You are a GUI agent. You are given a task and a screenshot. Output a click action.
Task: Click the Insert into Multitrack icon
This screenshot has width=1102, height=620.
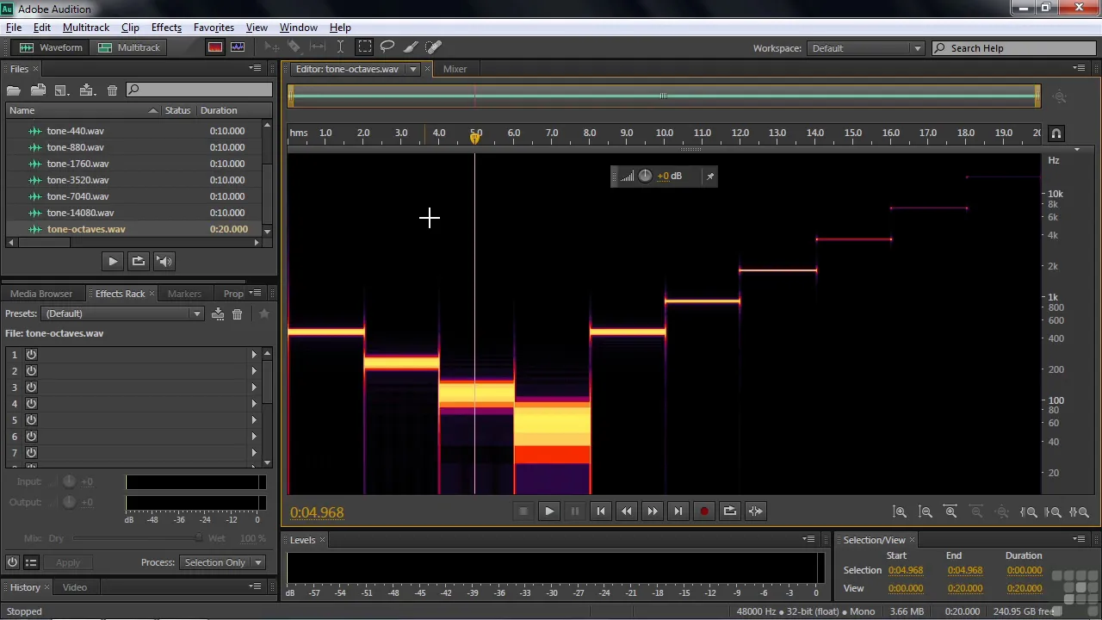pos(87,90)
